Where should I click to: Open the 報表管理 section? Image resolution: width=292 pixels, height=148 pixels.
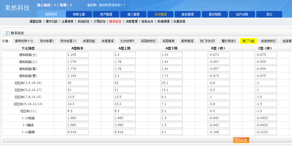pos(187,14)
